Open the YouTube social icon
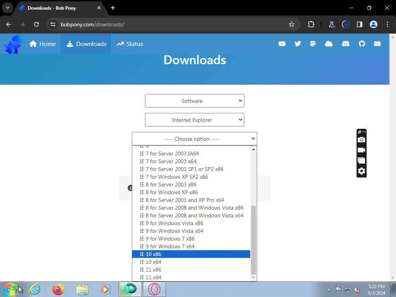Viewport: 396px width, 297px height. click(x=282, y=44)
